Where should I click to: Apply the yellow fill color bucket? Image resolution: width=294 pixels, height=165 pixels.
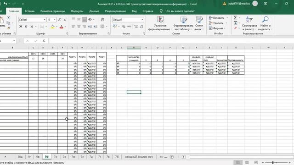click(x=53, y=27)
